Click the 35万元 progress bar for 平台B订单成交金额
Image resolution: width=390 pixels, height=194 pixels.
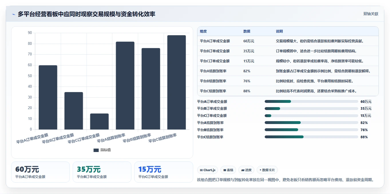[x=311, y=109]
